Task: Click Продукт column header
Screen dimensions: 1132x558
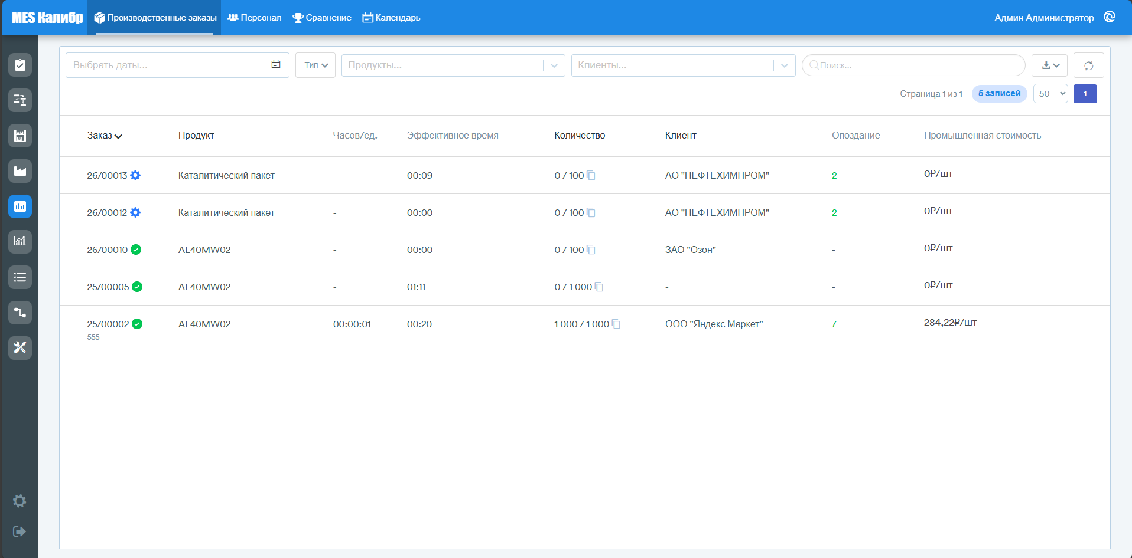Action: pyautogui.click(x=196, y=136)
